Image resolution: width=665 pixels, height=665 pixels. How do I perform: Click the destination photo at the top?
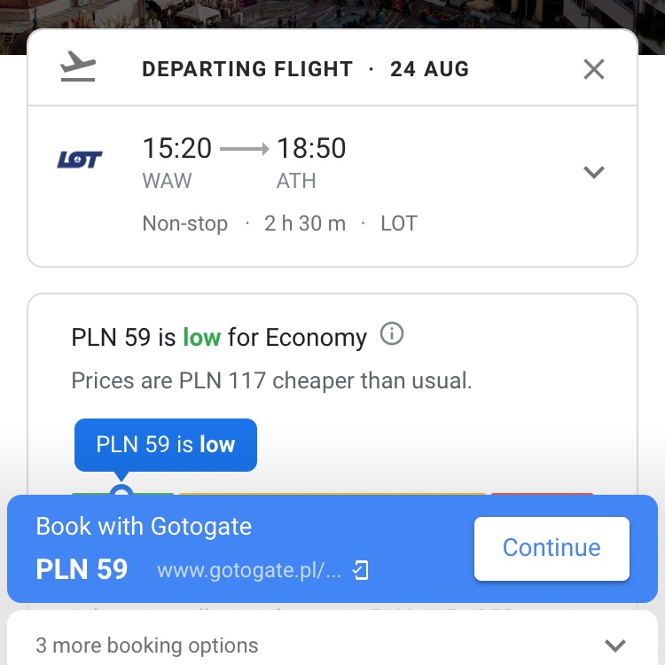332,14
